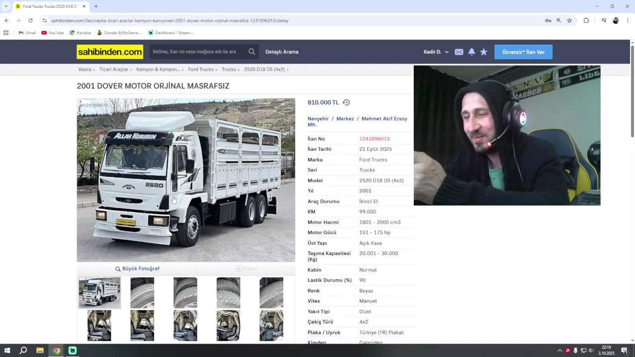Click the volume tray icon
The height and width of the screenshot is (357, 635).
(591, 351)
